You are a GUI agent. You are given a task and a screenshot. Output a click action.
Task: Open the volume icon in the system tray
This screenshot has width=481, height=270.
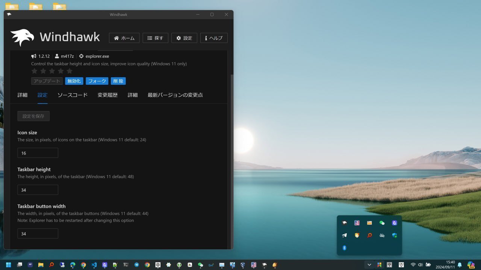coord(420,265)
